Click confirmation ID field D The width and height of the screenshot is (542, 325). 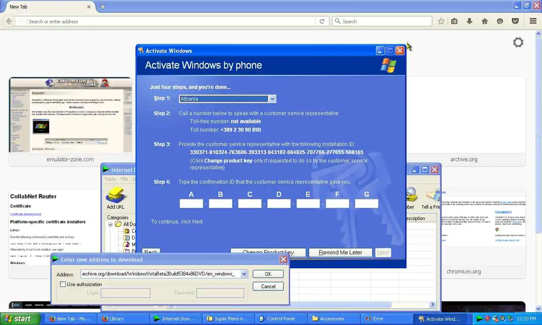coord(279,204)
